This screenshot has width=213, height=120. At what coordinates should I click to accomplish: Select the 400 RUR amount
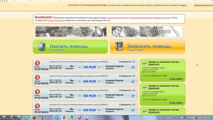[90, 96]
